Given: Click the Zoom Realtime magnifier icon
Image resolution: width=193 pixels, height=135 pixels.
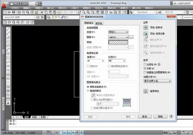Looking at the screenshot, I should (x=84, y=12).
